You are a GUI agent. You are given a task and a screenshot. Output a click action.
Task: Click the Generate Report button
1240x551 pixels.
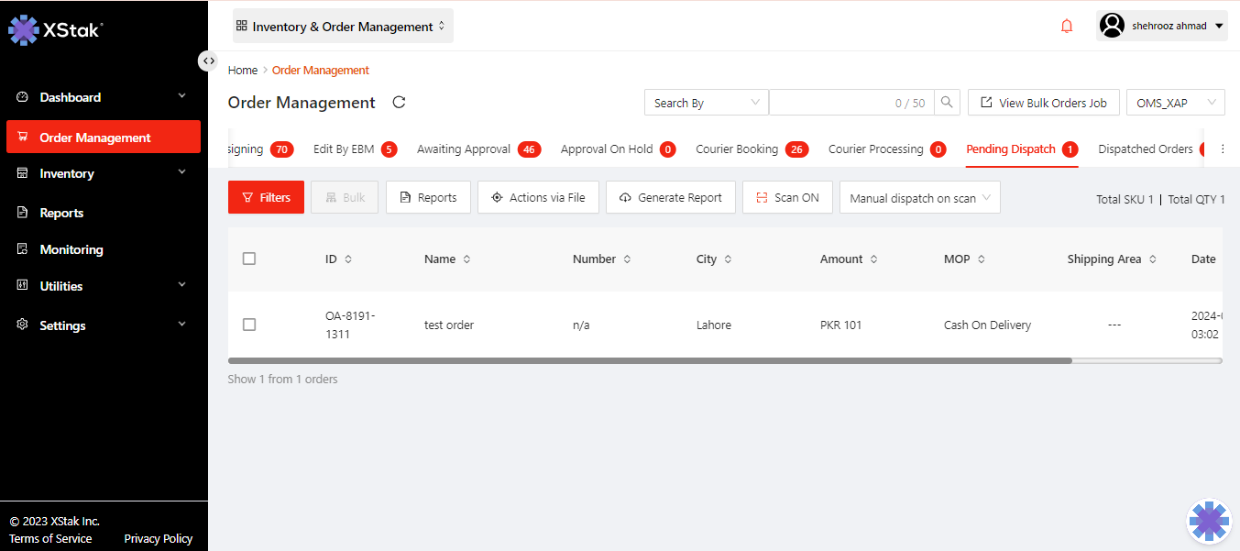coord(670,197)
